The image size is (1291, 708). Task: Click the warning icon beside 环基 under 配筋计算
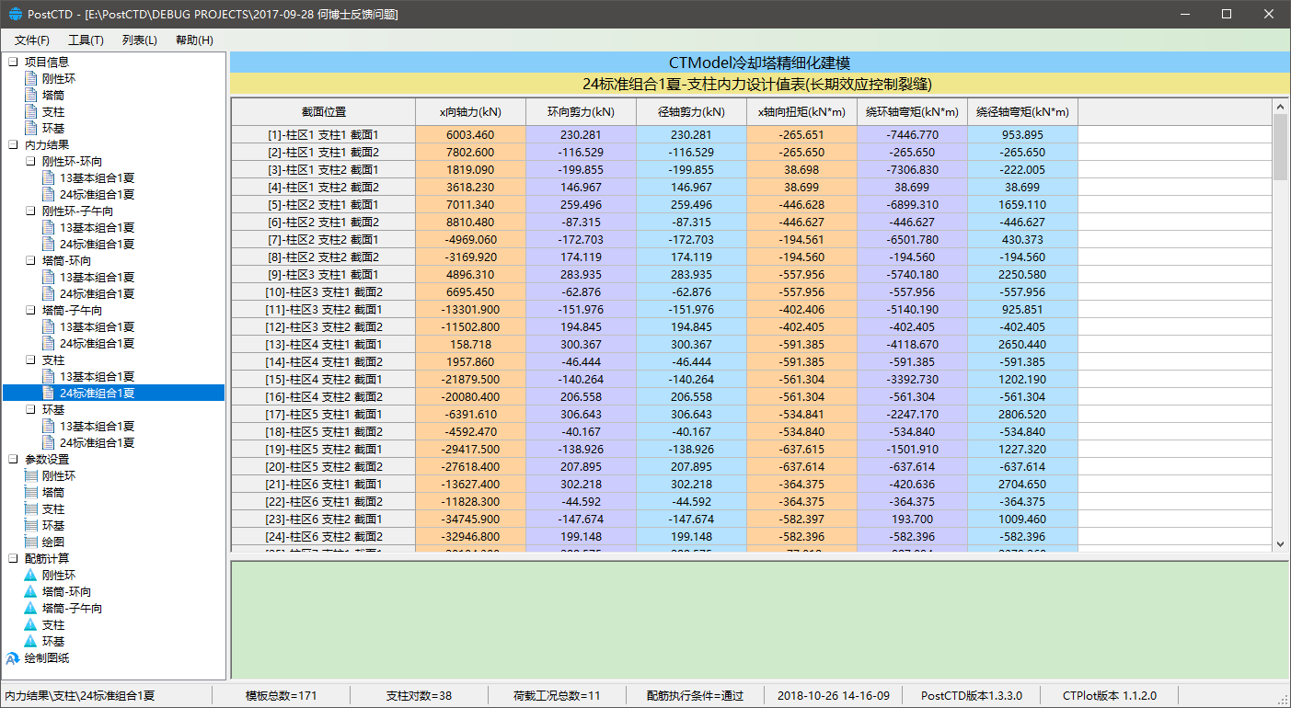coord(30,642)
